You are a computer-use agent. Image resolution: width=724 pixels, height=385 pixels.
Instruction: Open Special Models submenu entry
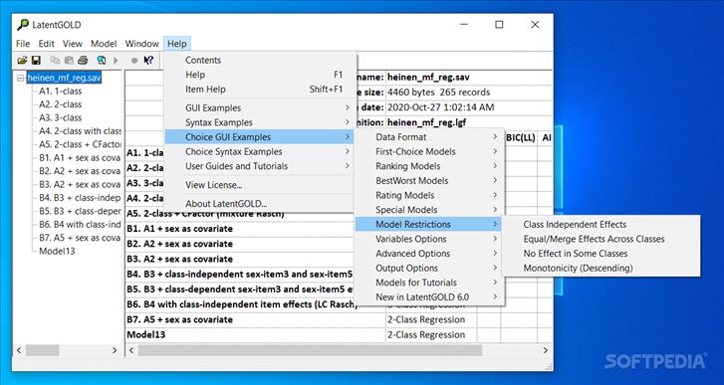click(429, 210)
